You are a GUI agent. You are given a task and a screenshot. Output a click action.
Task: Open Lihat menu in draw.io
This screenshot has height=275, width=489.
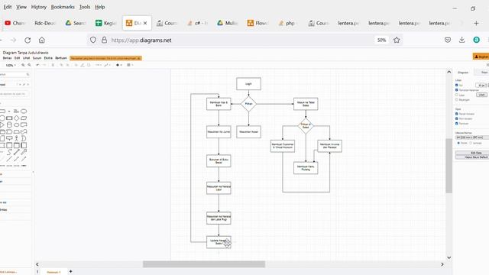click(x=26, y=58)
